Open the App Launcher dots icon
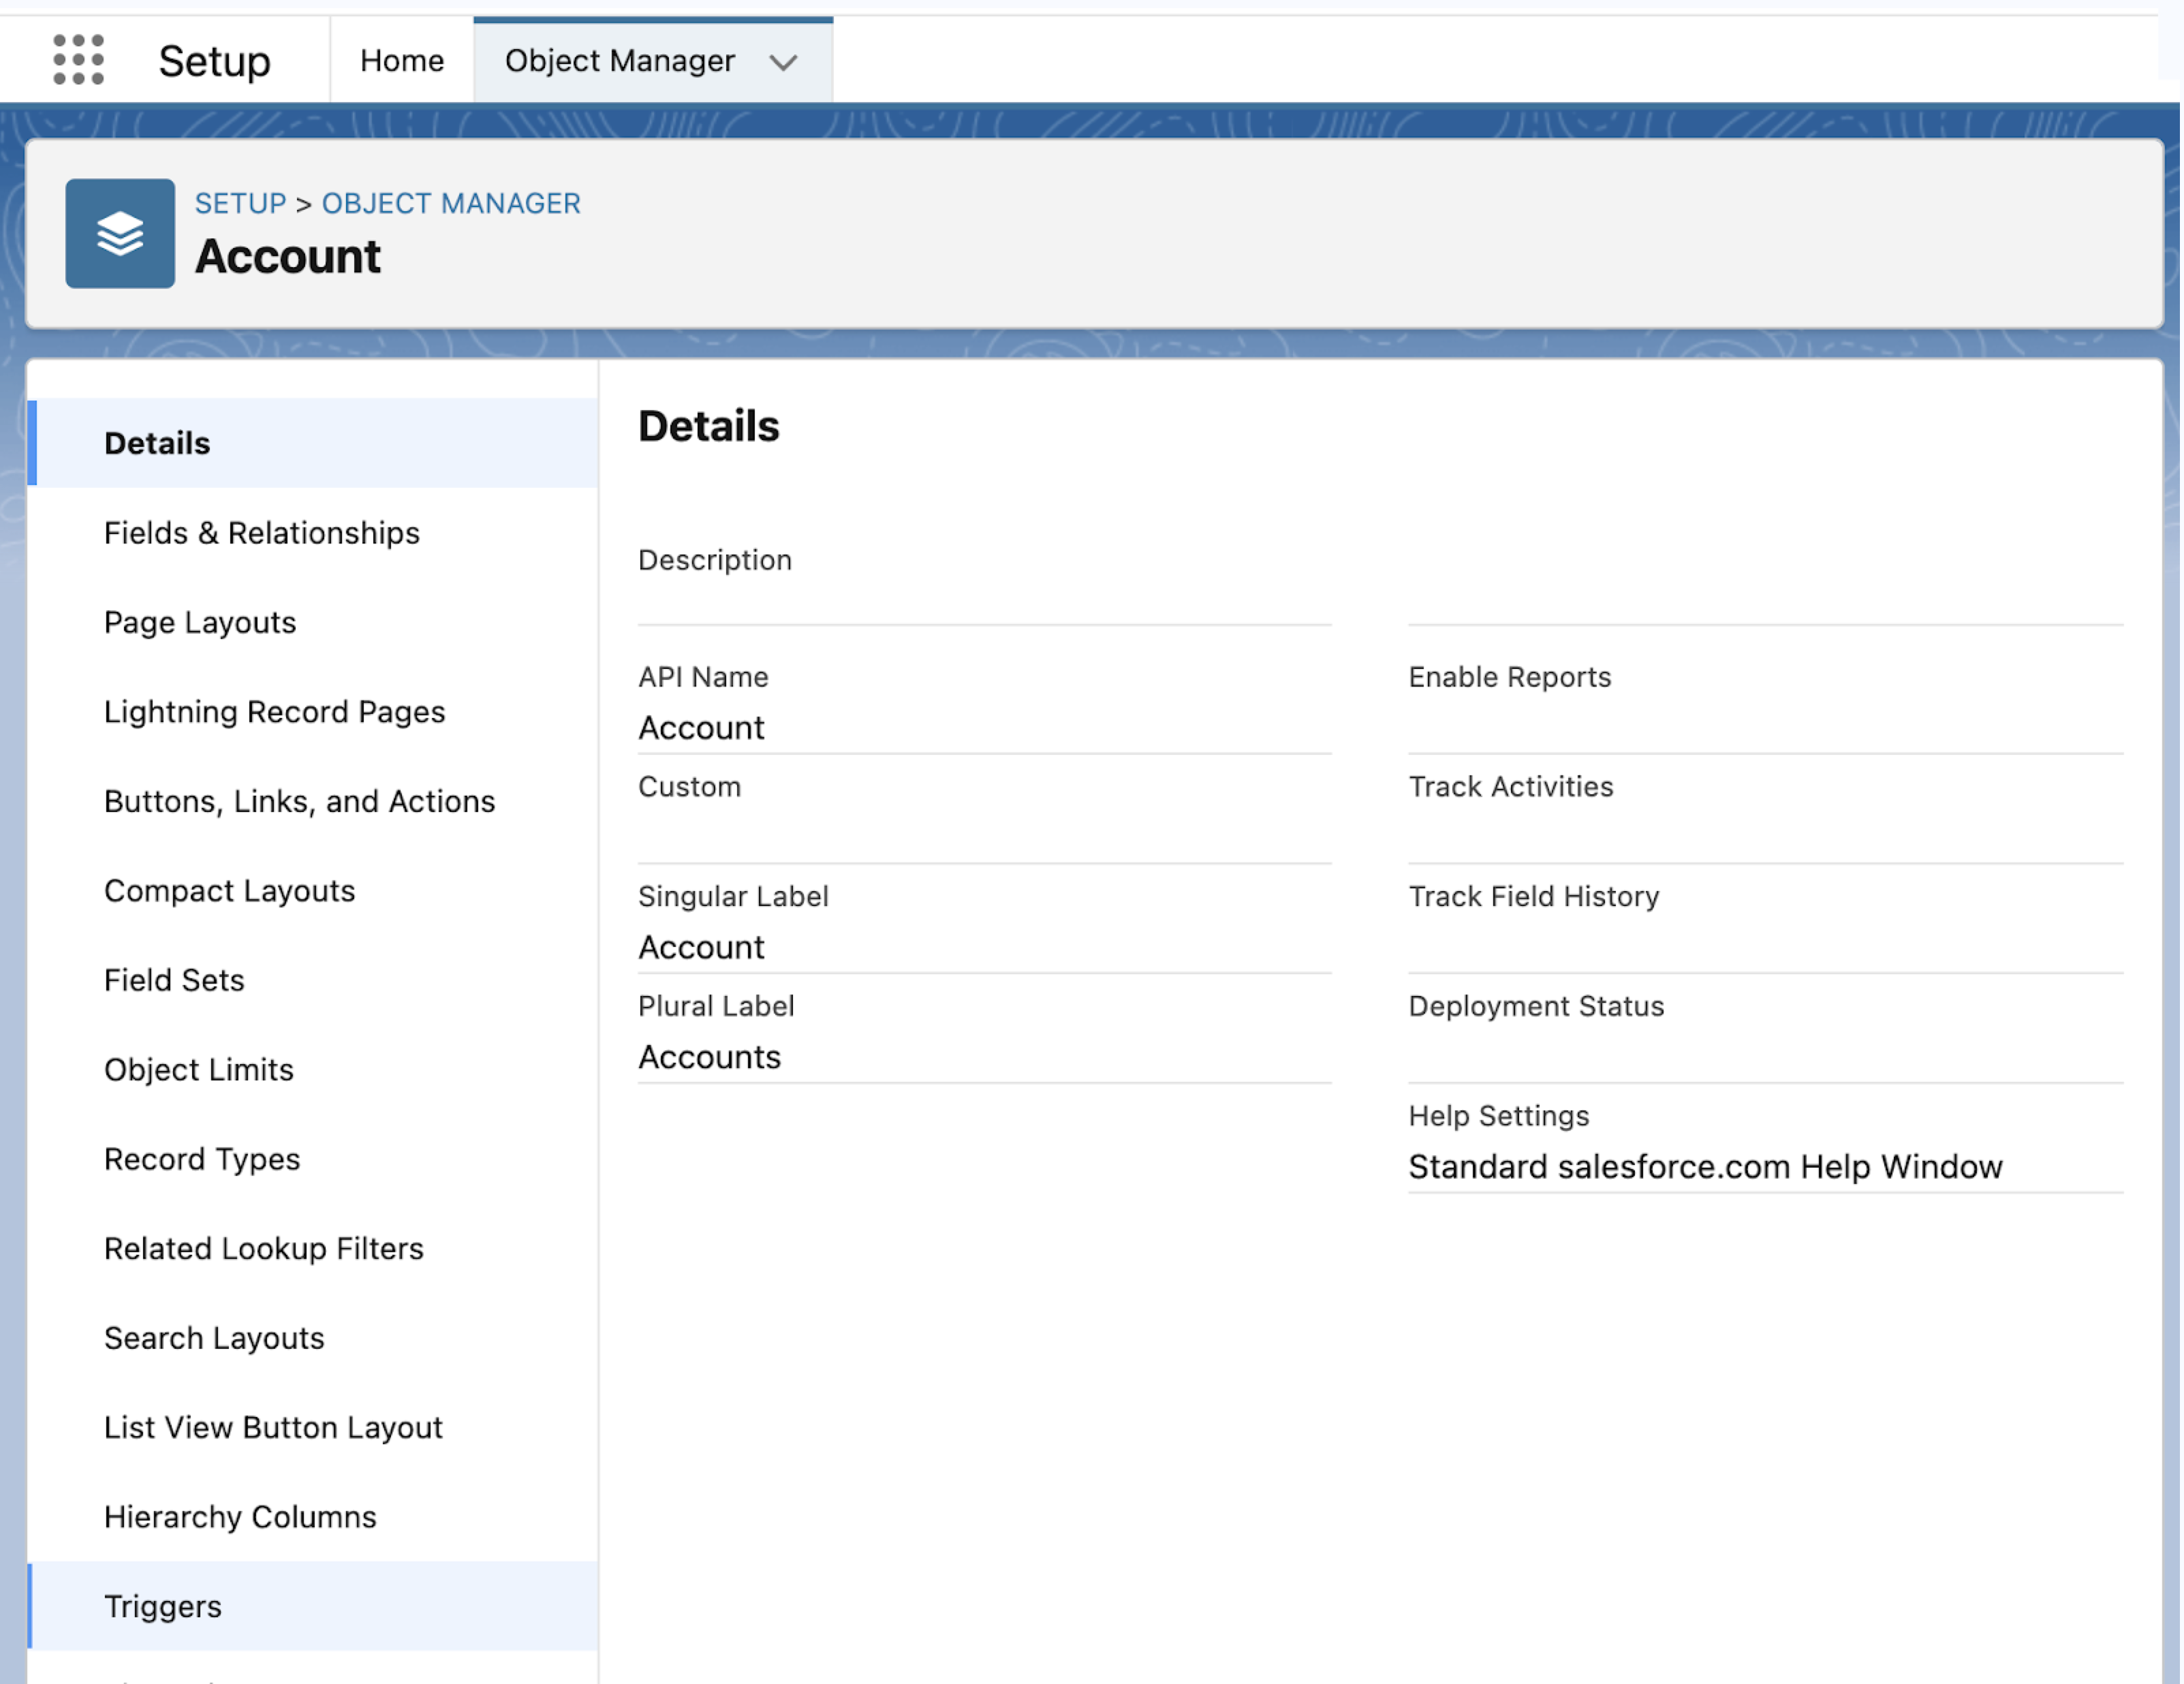The height and width of the screenshot is (1684, 2184). (x=78, y=60)
